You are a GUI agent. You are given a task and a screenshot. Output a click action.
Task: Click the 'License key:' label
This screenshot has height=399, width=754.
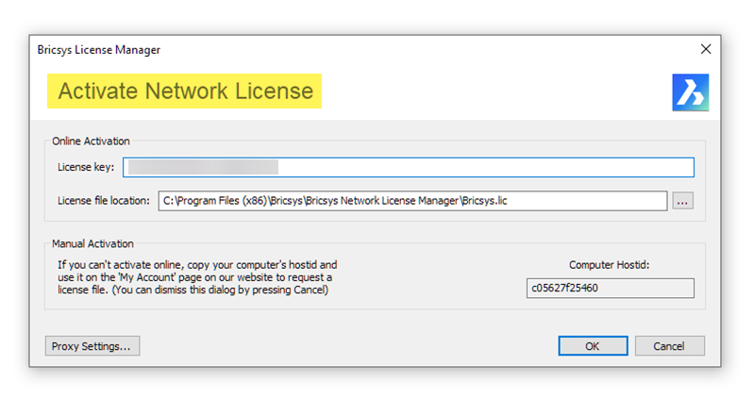86,167
